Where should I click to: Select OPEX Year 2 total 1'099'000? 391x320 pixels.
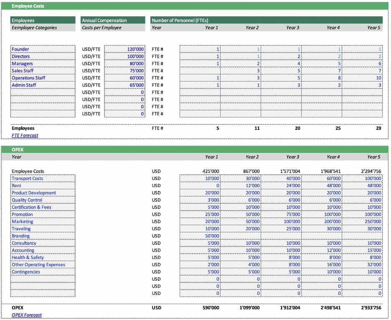pyautogui.click(x=249, y=308)
